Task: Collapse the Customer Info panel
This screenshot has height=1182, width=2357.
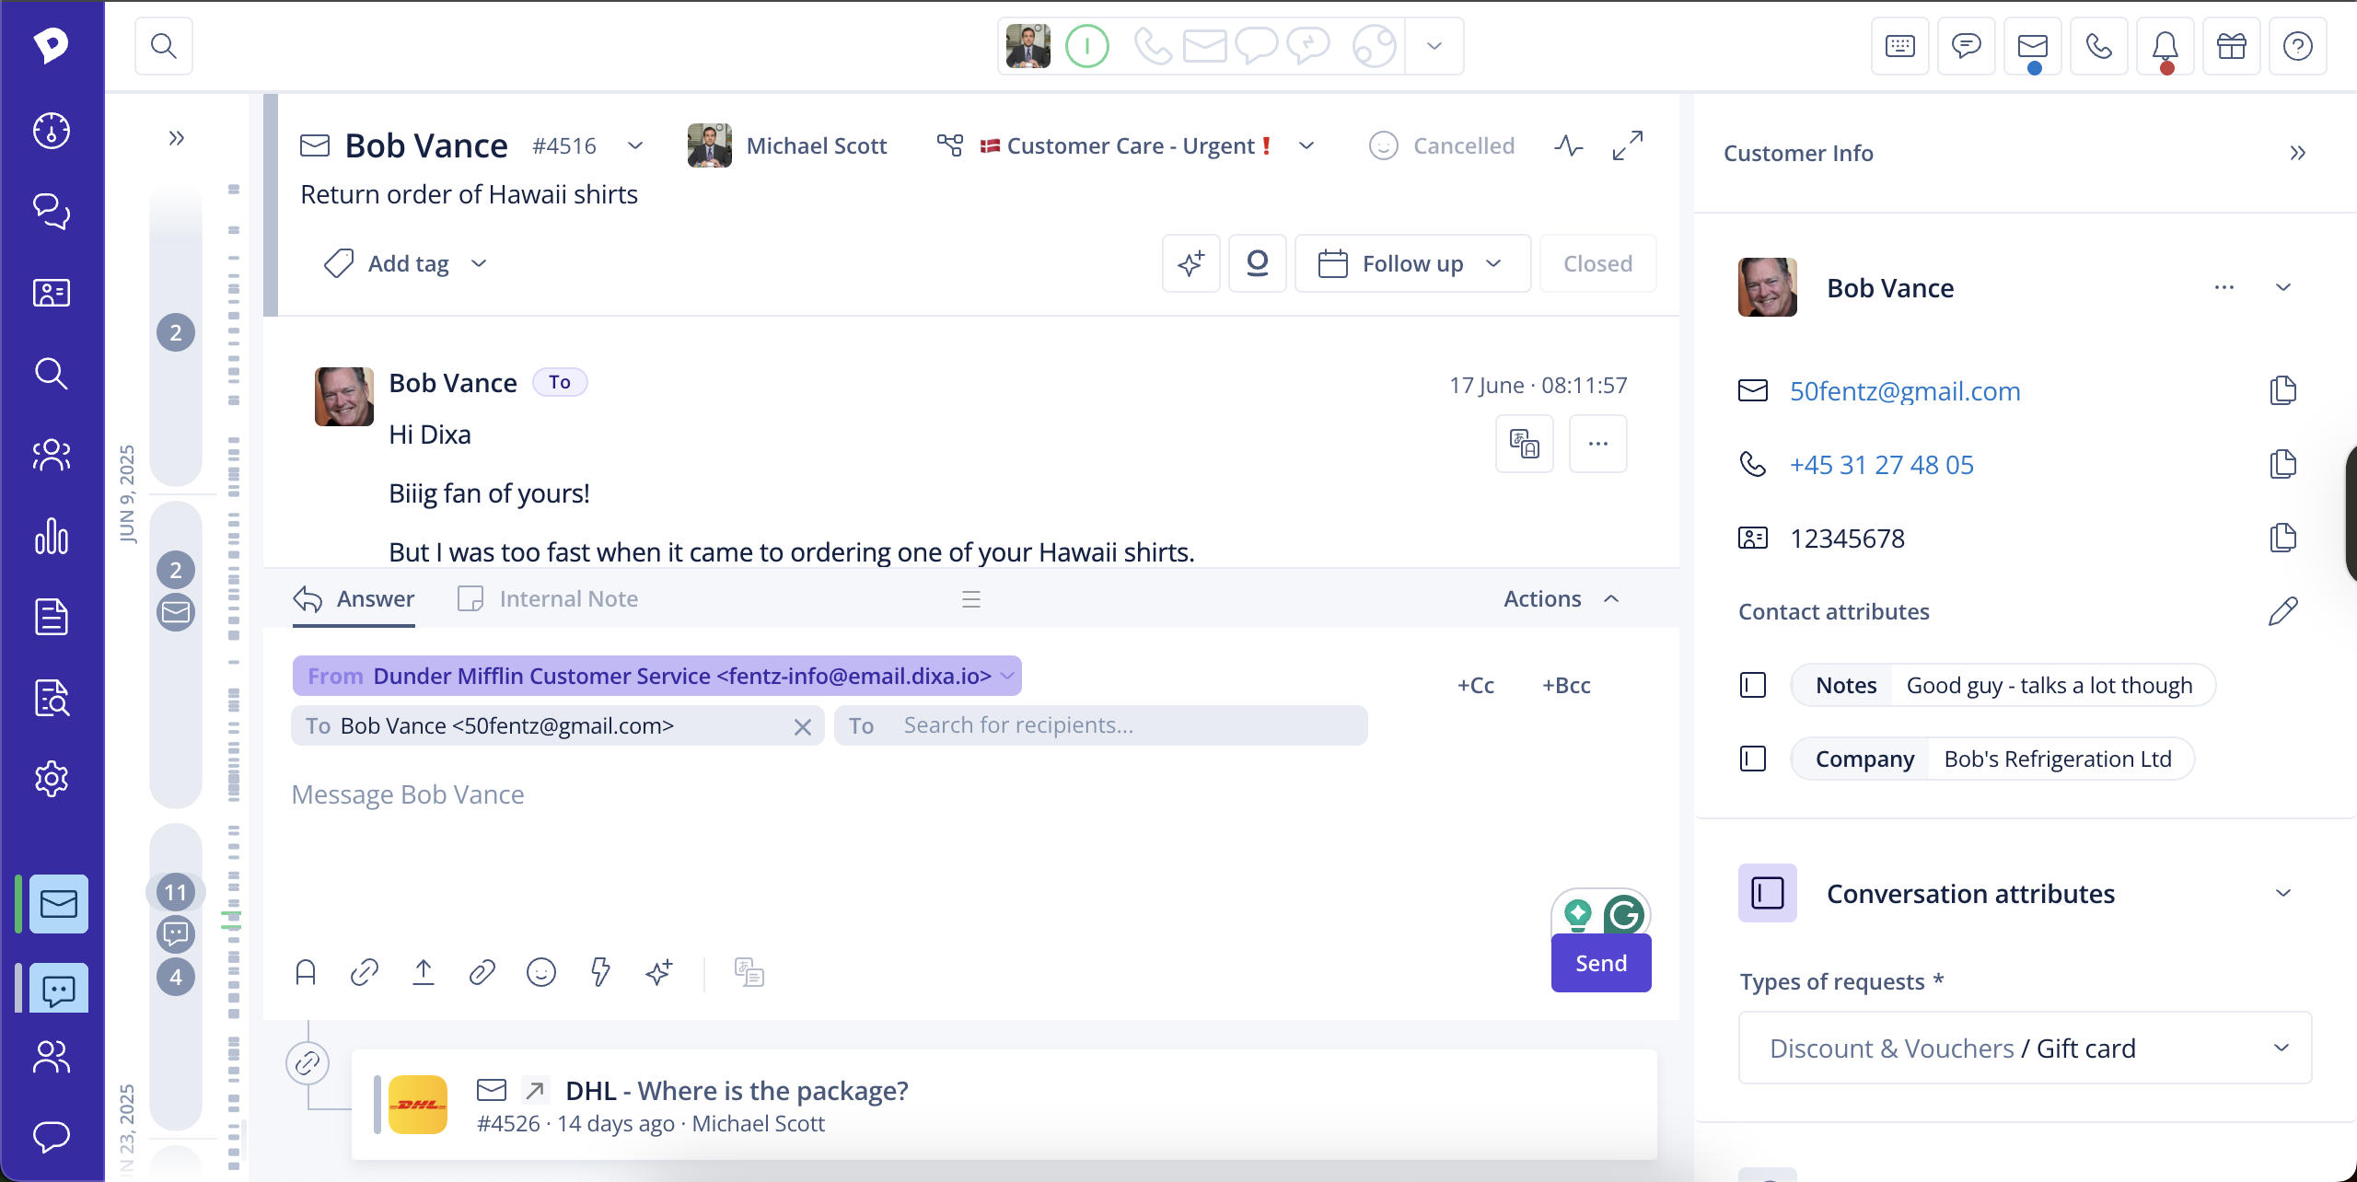Action: 2297,153
